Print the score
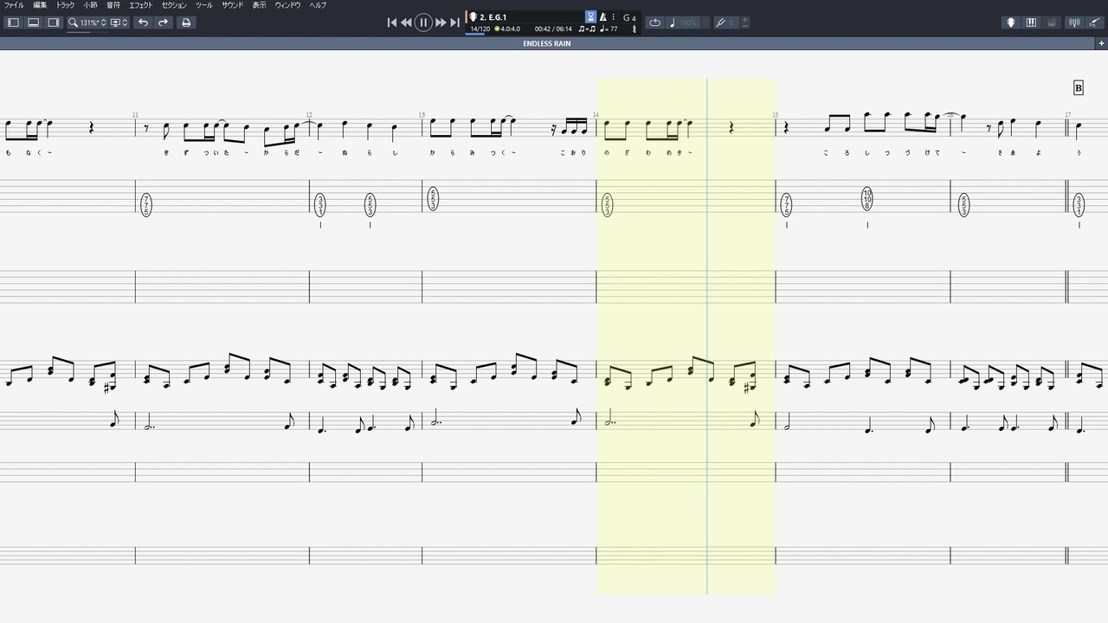Viewport: 1108px width, 623px height. [185, 22]
